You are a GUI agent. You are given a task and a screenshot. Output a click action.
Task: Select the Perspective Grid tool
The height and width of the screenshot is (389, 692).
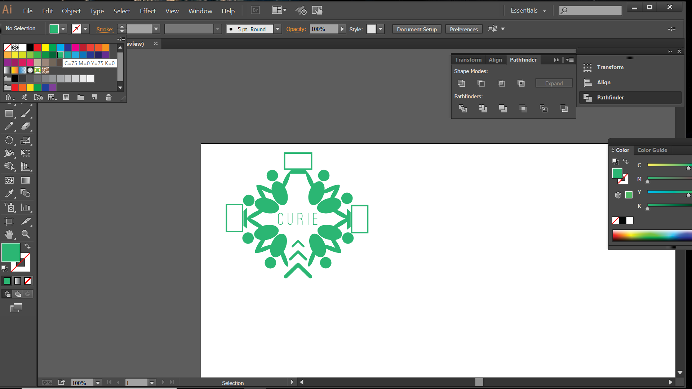point(26,166)
